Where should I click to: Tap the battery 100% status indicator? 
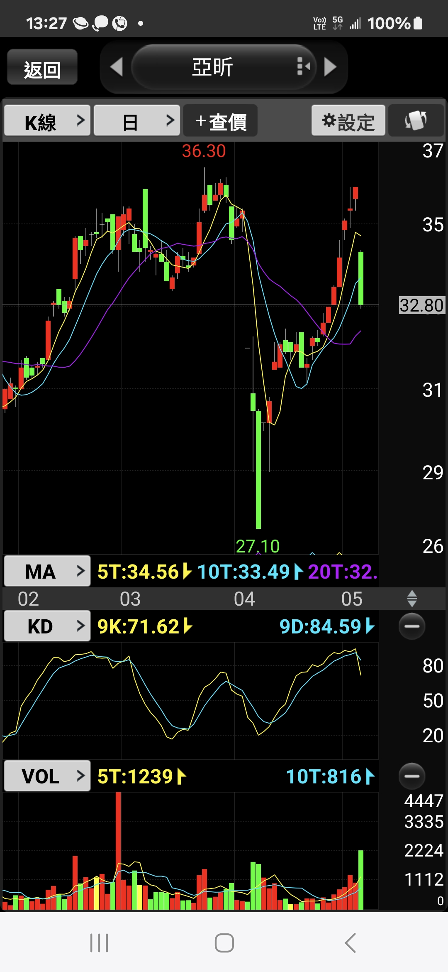395,23
